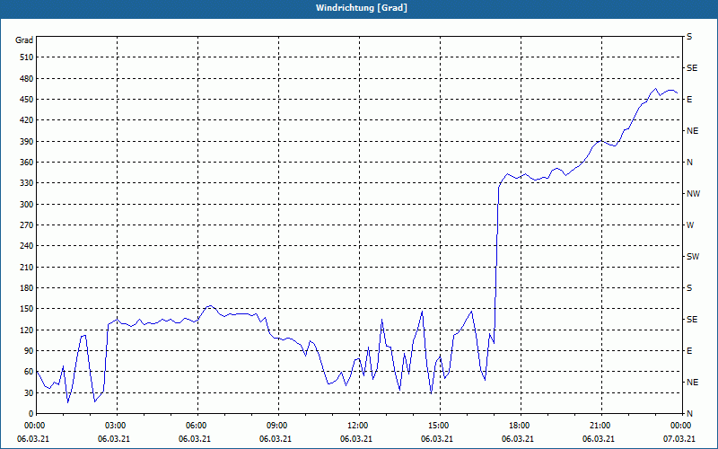
Task: Select the 60 y-axis value
Action: coord(29,372)
